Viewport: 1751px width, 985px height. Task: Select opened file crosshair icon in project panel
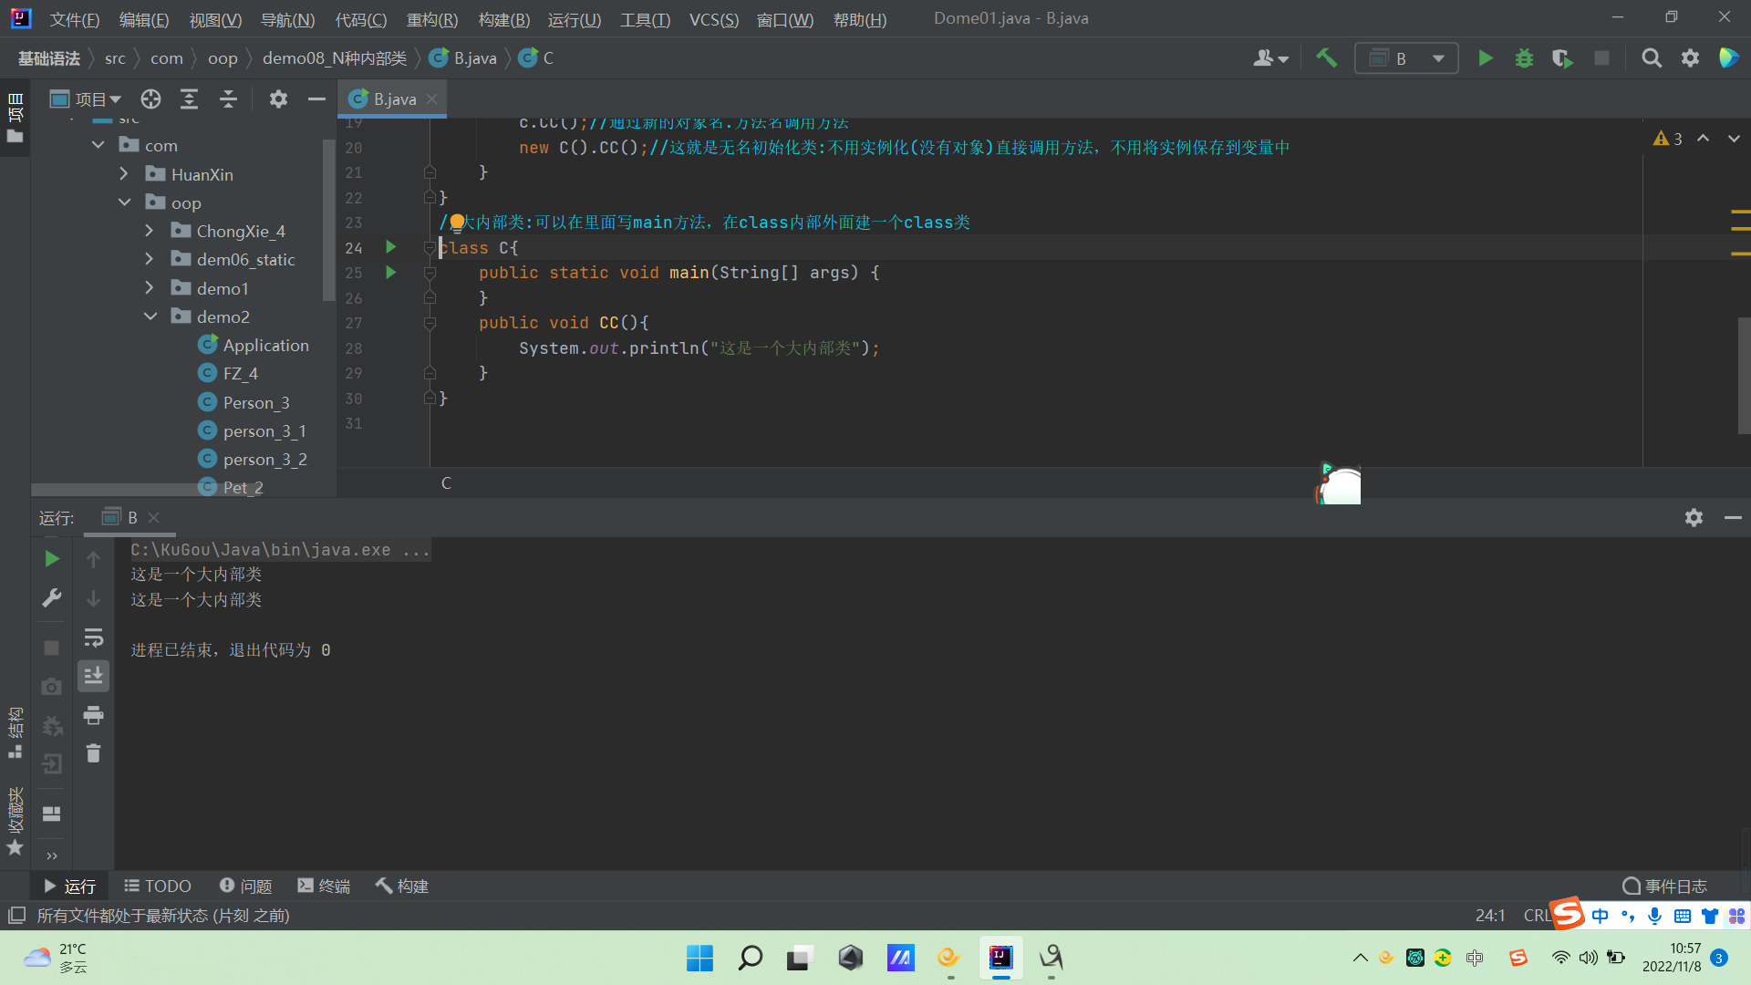pos(150,99)
